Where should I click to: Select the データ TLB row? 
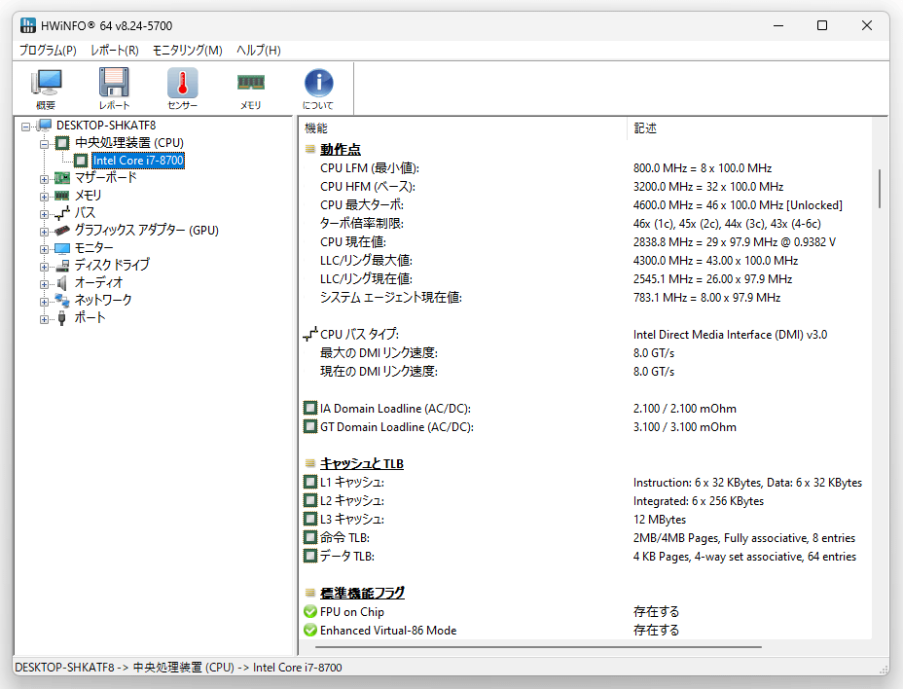click(585, 556)
